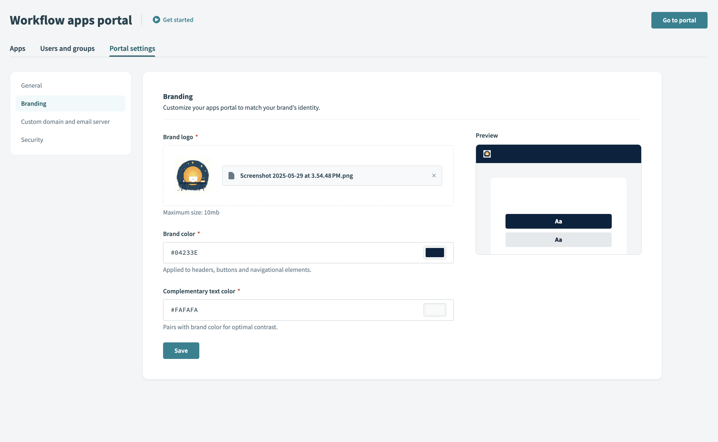Open the Users and groups tab

[x=67, y=48]
